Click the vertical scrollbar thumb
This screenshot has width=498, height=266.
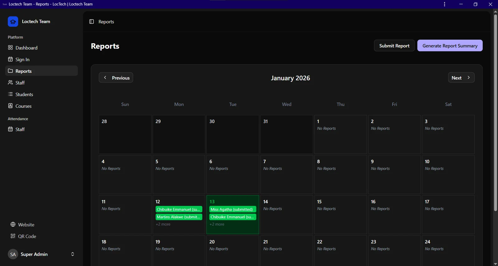[x=495, y=113]
